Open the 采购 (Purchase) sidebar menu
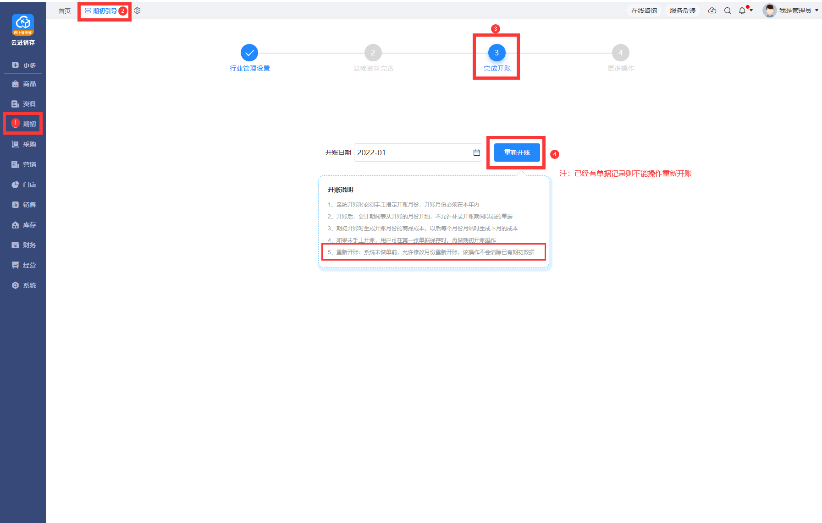Image resolution: width=822 pixels, height=523 pixels. pos(24,144)
